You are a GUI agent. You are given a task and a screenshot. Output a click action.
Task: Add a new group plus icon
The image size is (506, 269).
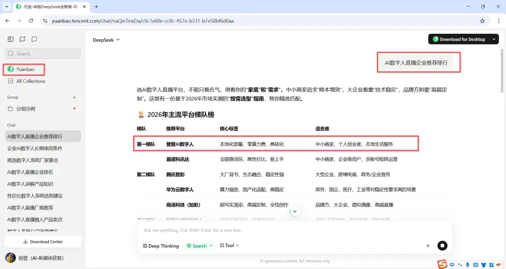click(x=74, y=97)
